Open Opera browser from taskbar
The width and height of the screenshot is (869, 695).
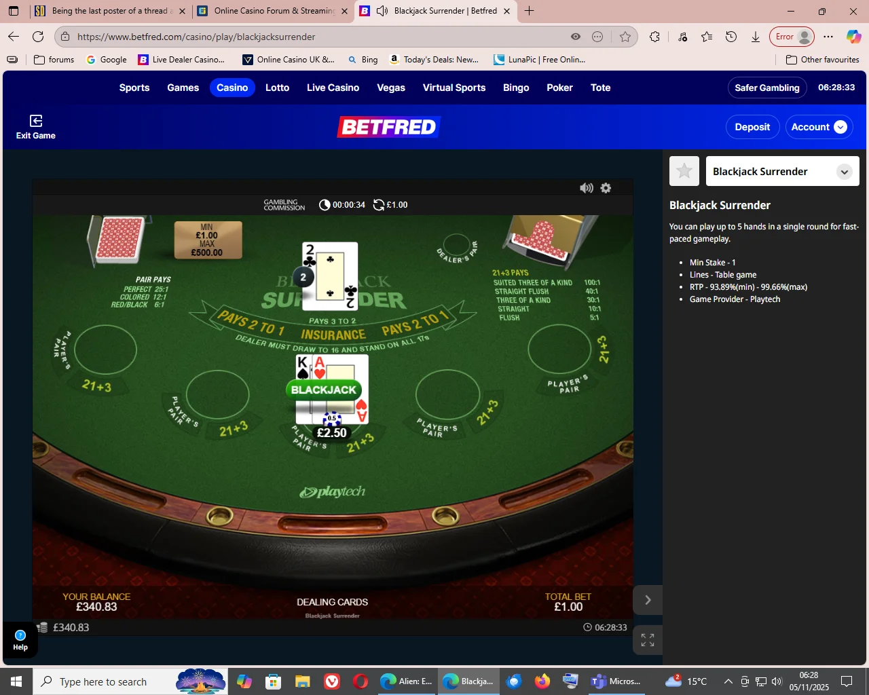[360, 681]
